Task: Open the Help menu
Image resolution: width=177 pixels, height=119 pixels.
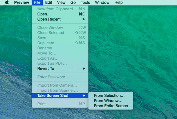Action: pyautogui.click(x=118, y=2)
